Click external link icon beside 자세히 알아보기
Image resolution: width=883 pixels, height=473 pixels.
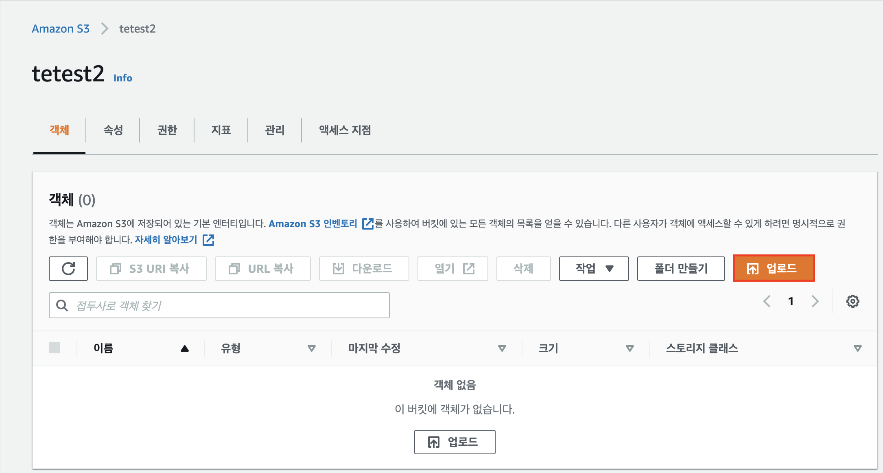pyautogui.click(x=208, y=240)
